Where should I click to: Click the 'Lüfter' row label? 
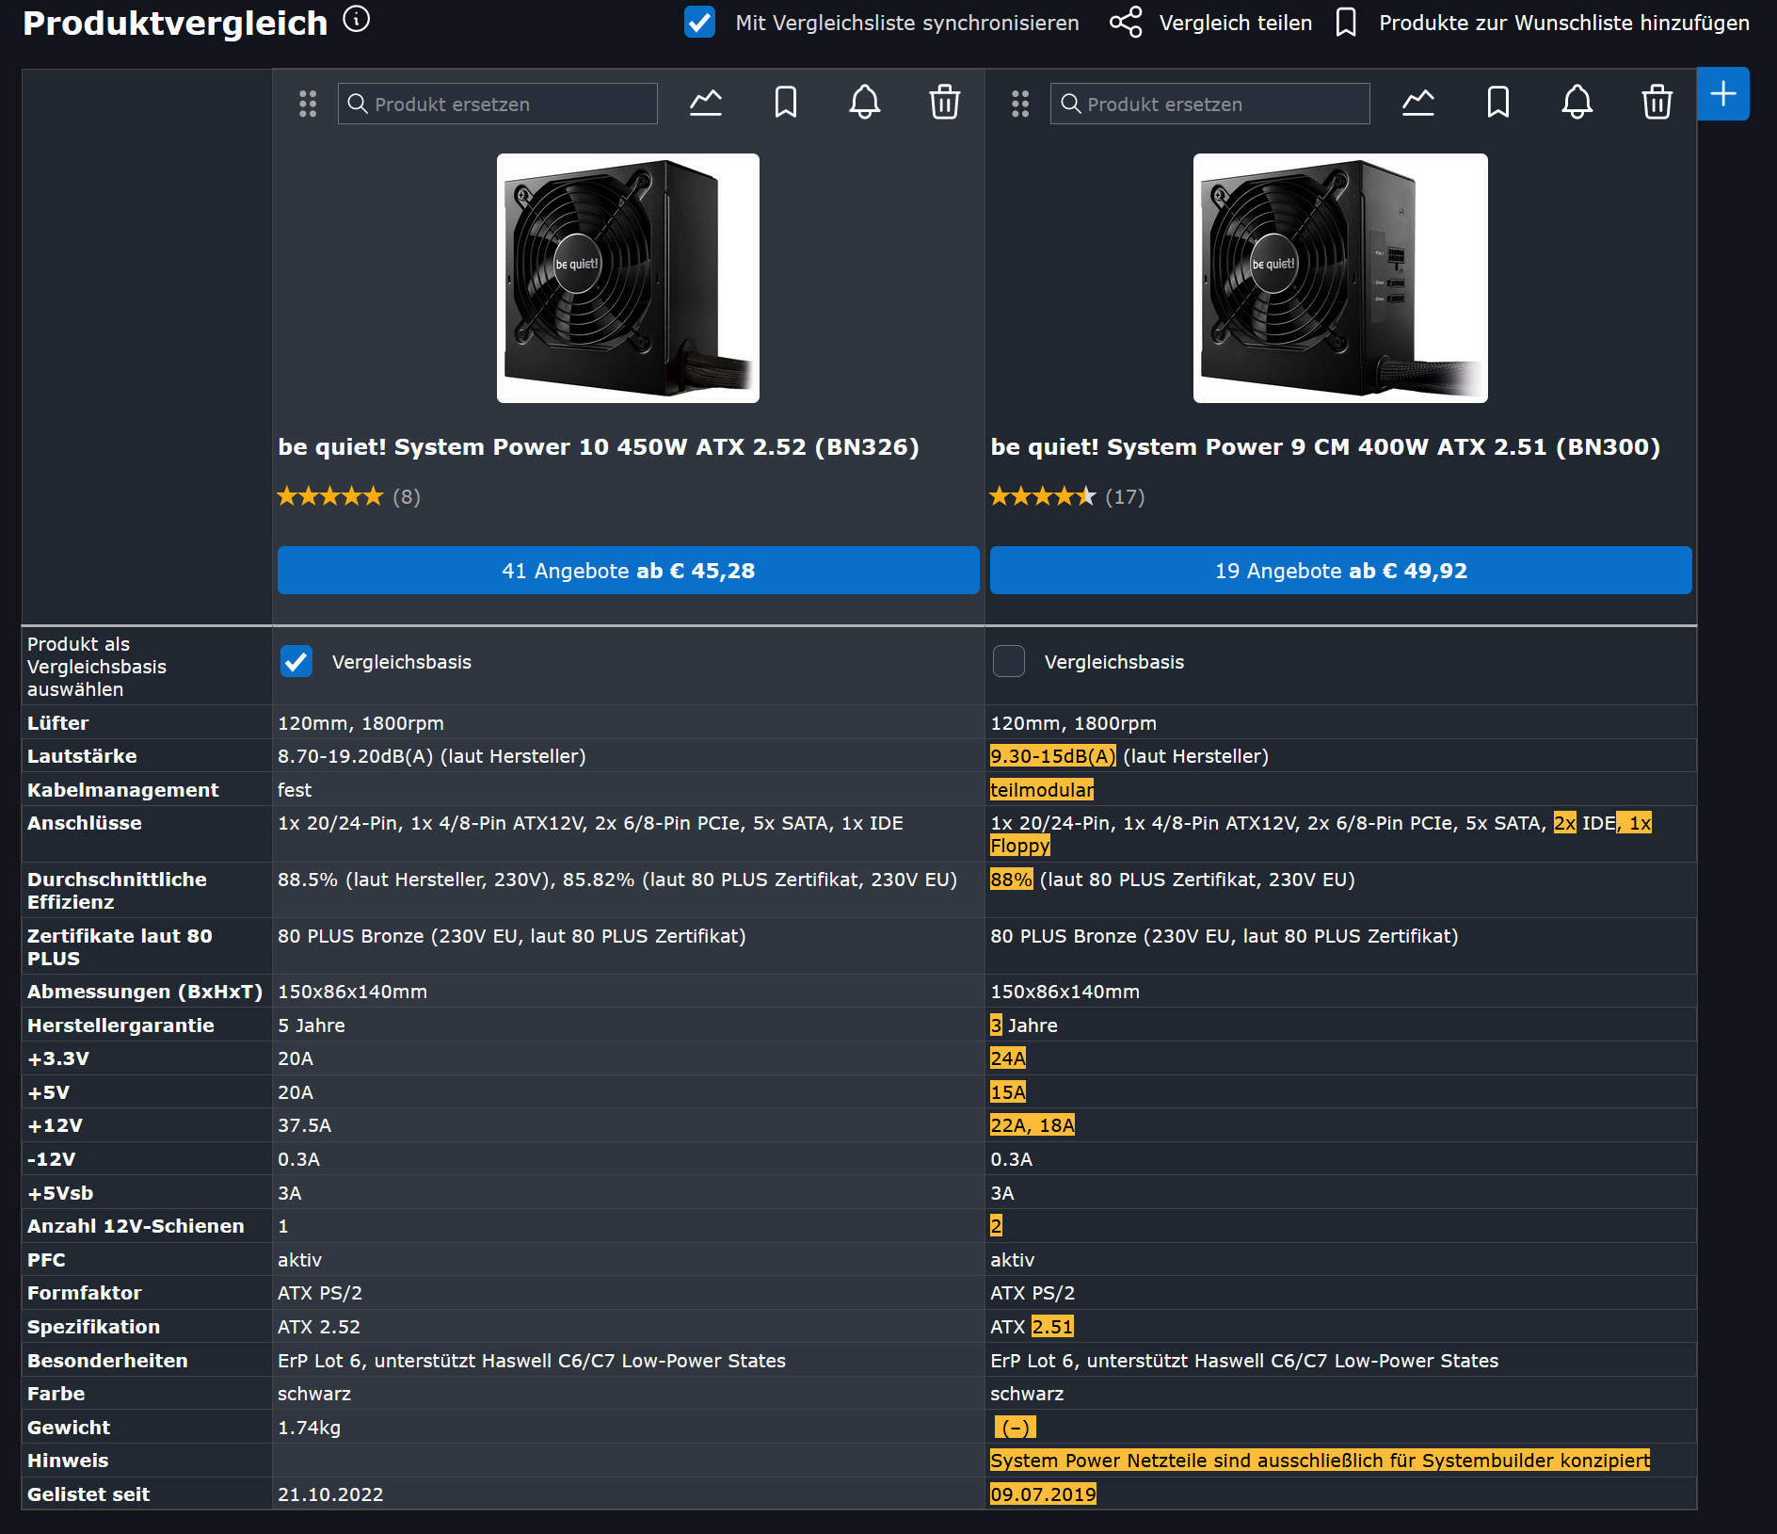57,723
